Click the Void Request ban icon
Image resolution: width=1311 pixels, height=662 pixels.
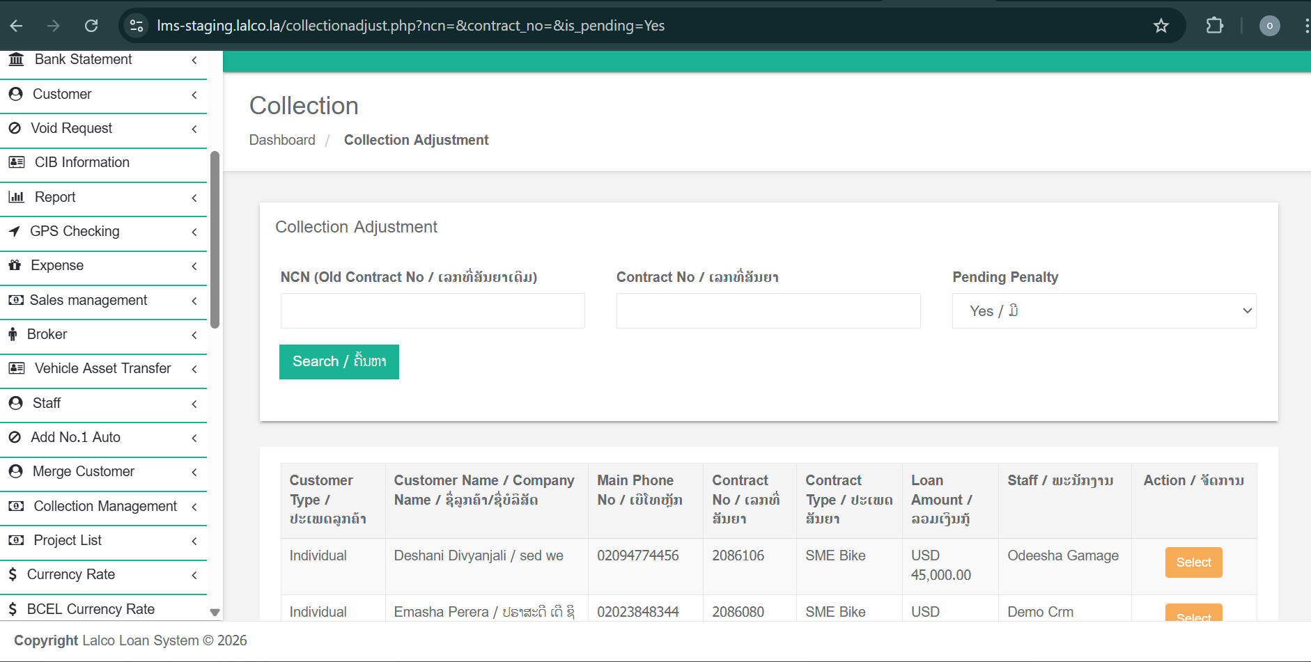15,128
